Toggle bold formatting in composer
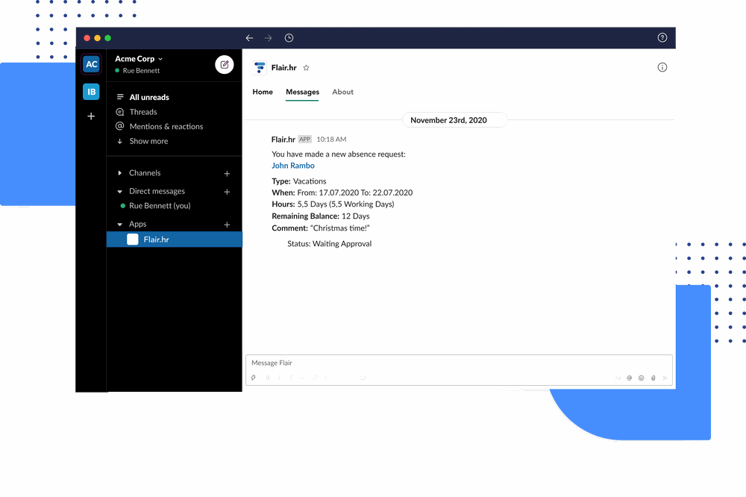This screenshot has width=746, height=497. pos(267,378)
